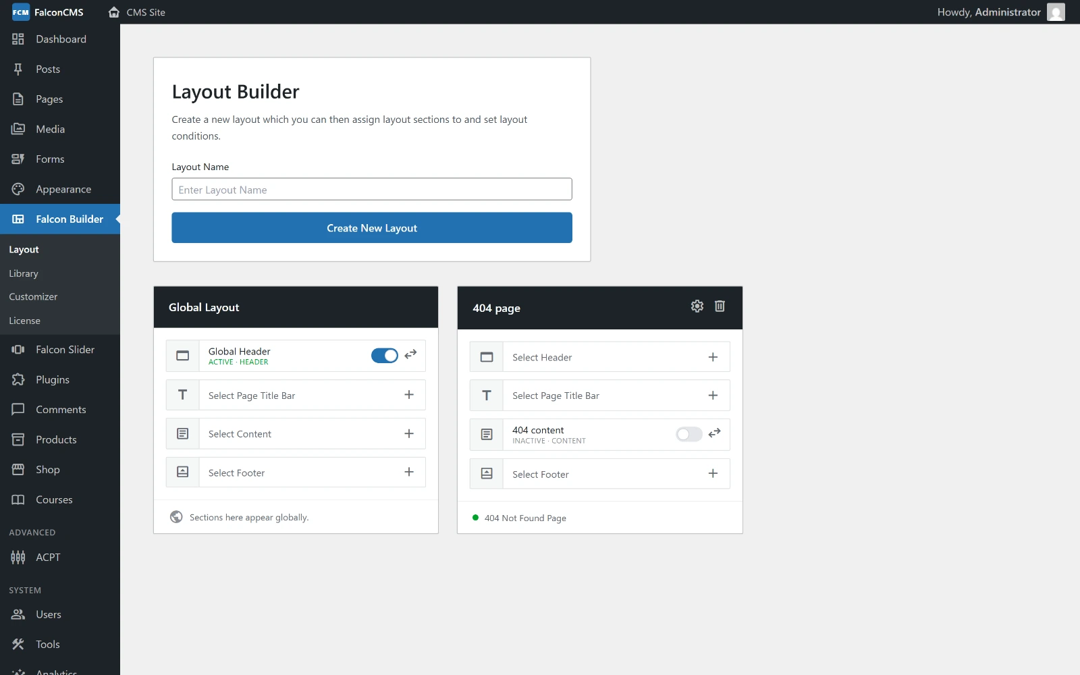Toggle off the Global Header switch
The height and width of the screenshot is (675, 1080).
(x=385, y=356)
